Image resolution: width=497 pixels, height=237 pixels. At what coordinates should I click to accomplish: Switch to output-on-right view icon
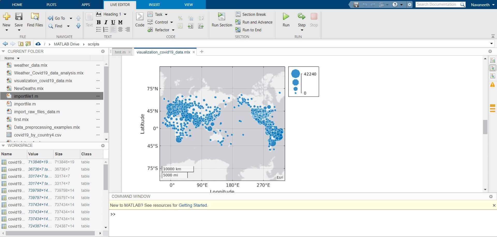(493, 60)
